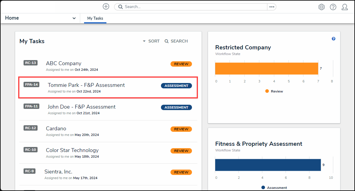Image resolution: width=355 pixels, height=191 pixels.
Task: Click the search ellipsis options button
Action: click(x=272, y=7)
